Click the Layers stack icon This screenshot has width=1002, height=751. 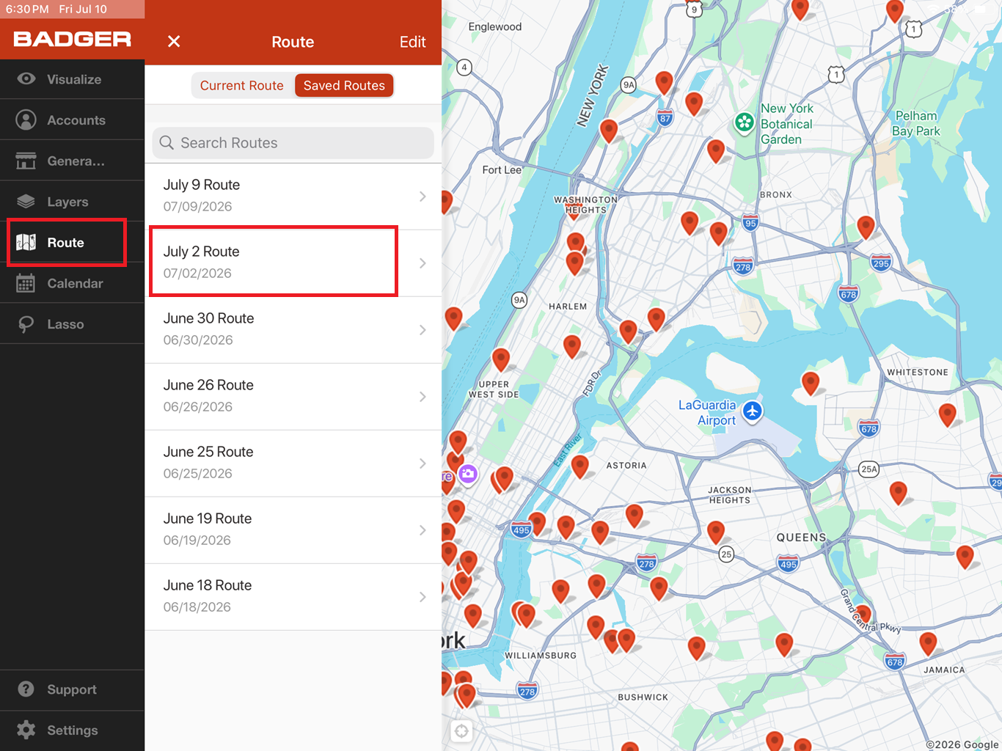26,202
